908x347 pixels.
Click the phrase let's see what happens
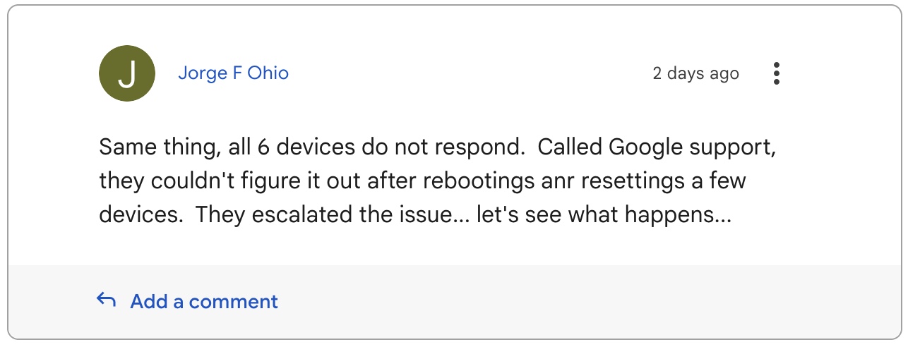(x=604, y=216)
